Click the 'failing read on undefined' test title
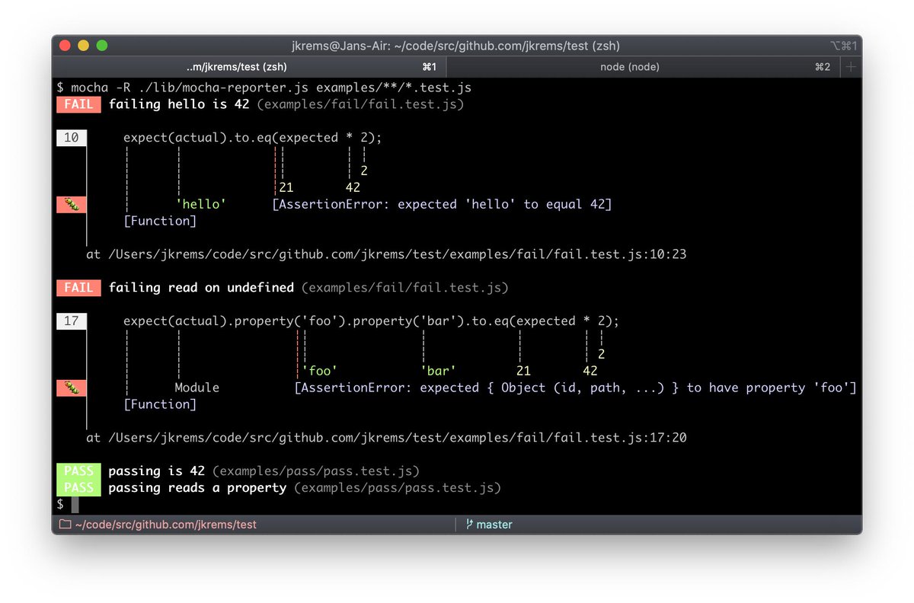The image size is (914, 603). click(x=201, y=288)
